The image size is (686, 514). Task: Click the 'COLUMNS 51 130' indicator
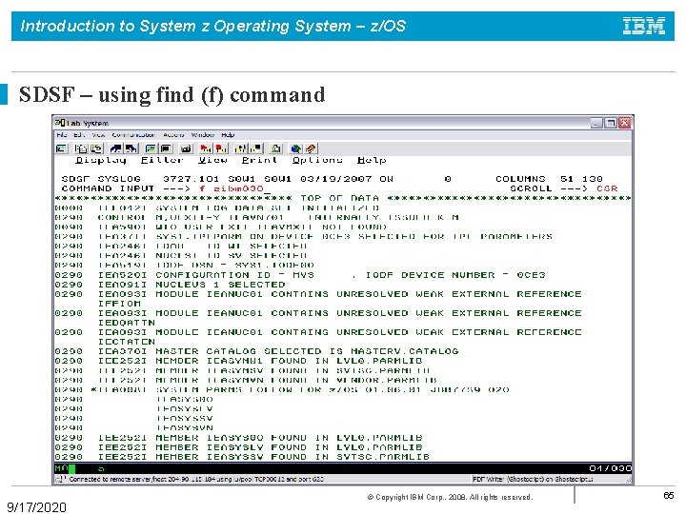point(549,179)
